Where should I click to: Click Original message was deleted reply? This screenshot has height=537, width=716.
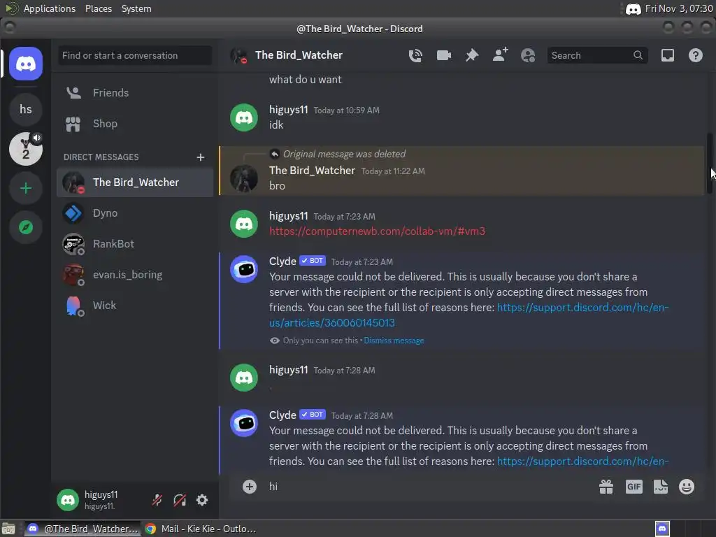tap(344, 154)
